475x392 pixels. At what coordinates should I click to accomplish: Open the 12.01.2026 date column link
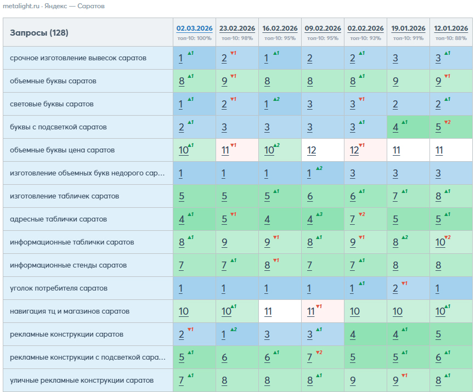pos(451,29)
